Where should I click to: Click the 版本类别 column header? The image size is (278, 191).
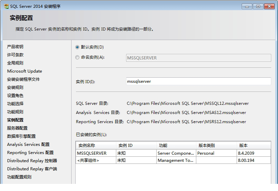tap(217, 146)
